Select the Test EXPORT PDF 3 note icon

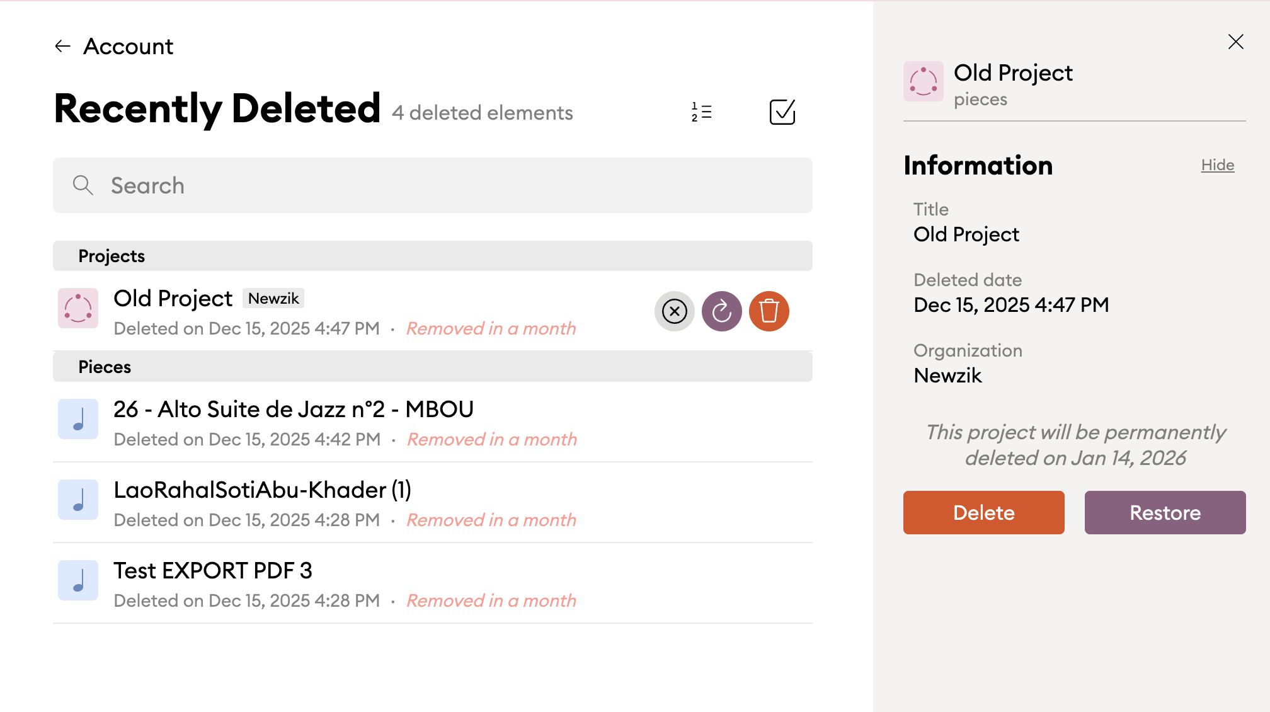[x=78, y=580]
